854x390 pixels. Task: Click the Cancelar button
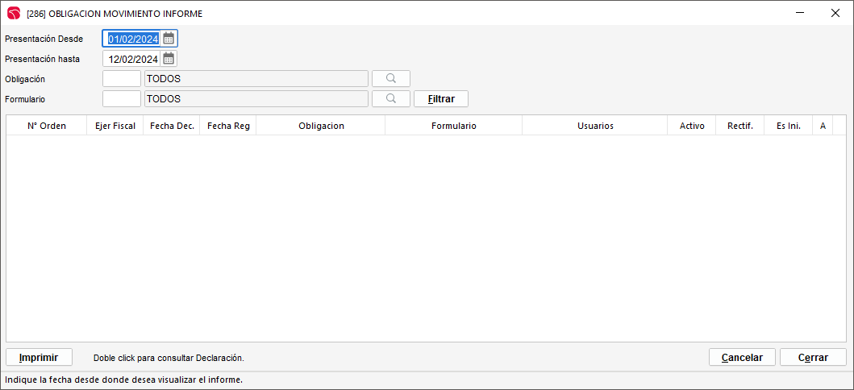(742, 357)
